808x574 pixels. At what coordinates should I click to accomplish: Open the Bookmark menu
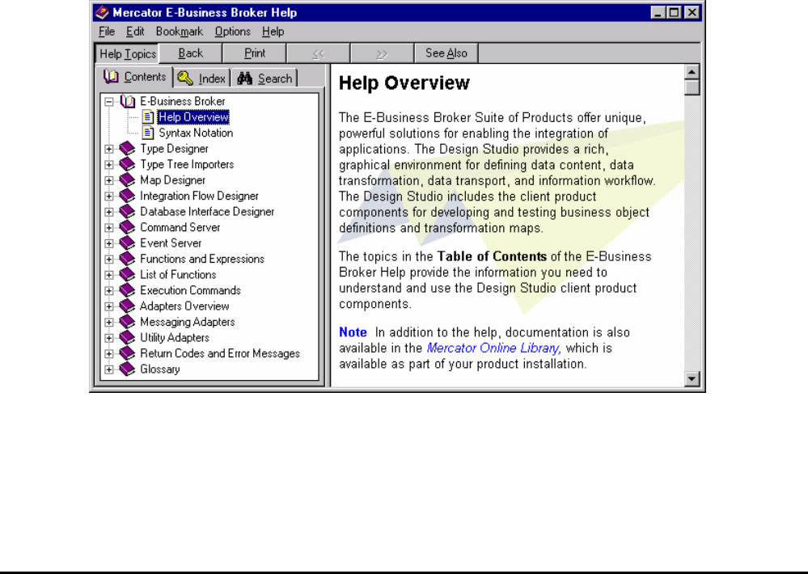(180, 32)
